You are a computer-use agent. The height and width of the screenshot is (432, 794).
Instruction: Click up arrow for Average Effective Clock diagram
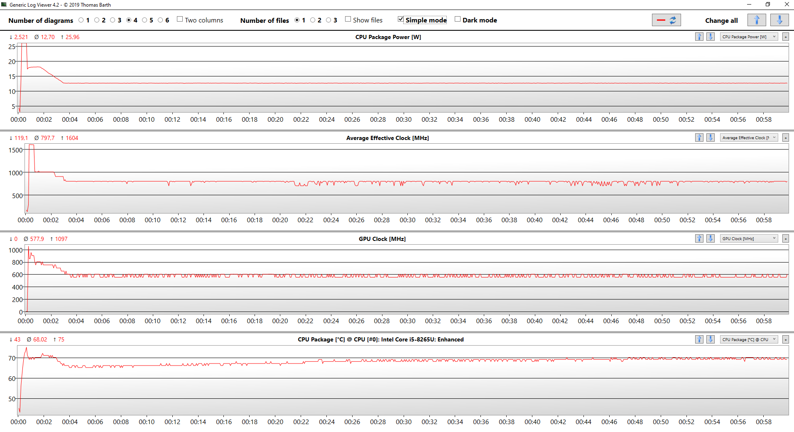click(x=699, y=137)
